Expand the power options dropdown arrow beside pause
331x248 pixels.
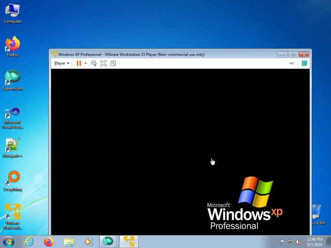click(x=85, y=63)
